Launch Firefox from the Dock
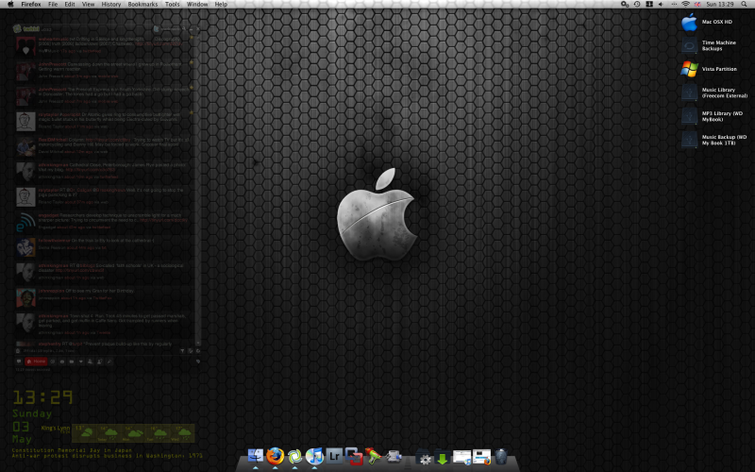 (275, 456)
